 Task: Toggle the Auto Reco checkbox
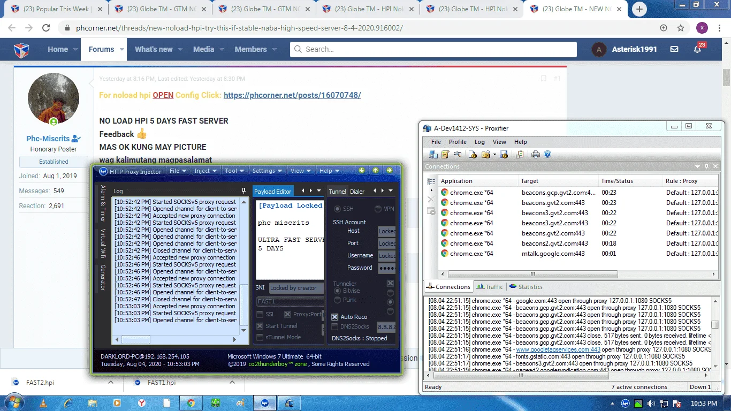335,317
